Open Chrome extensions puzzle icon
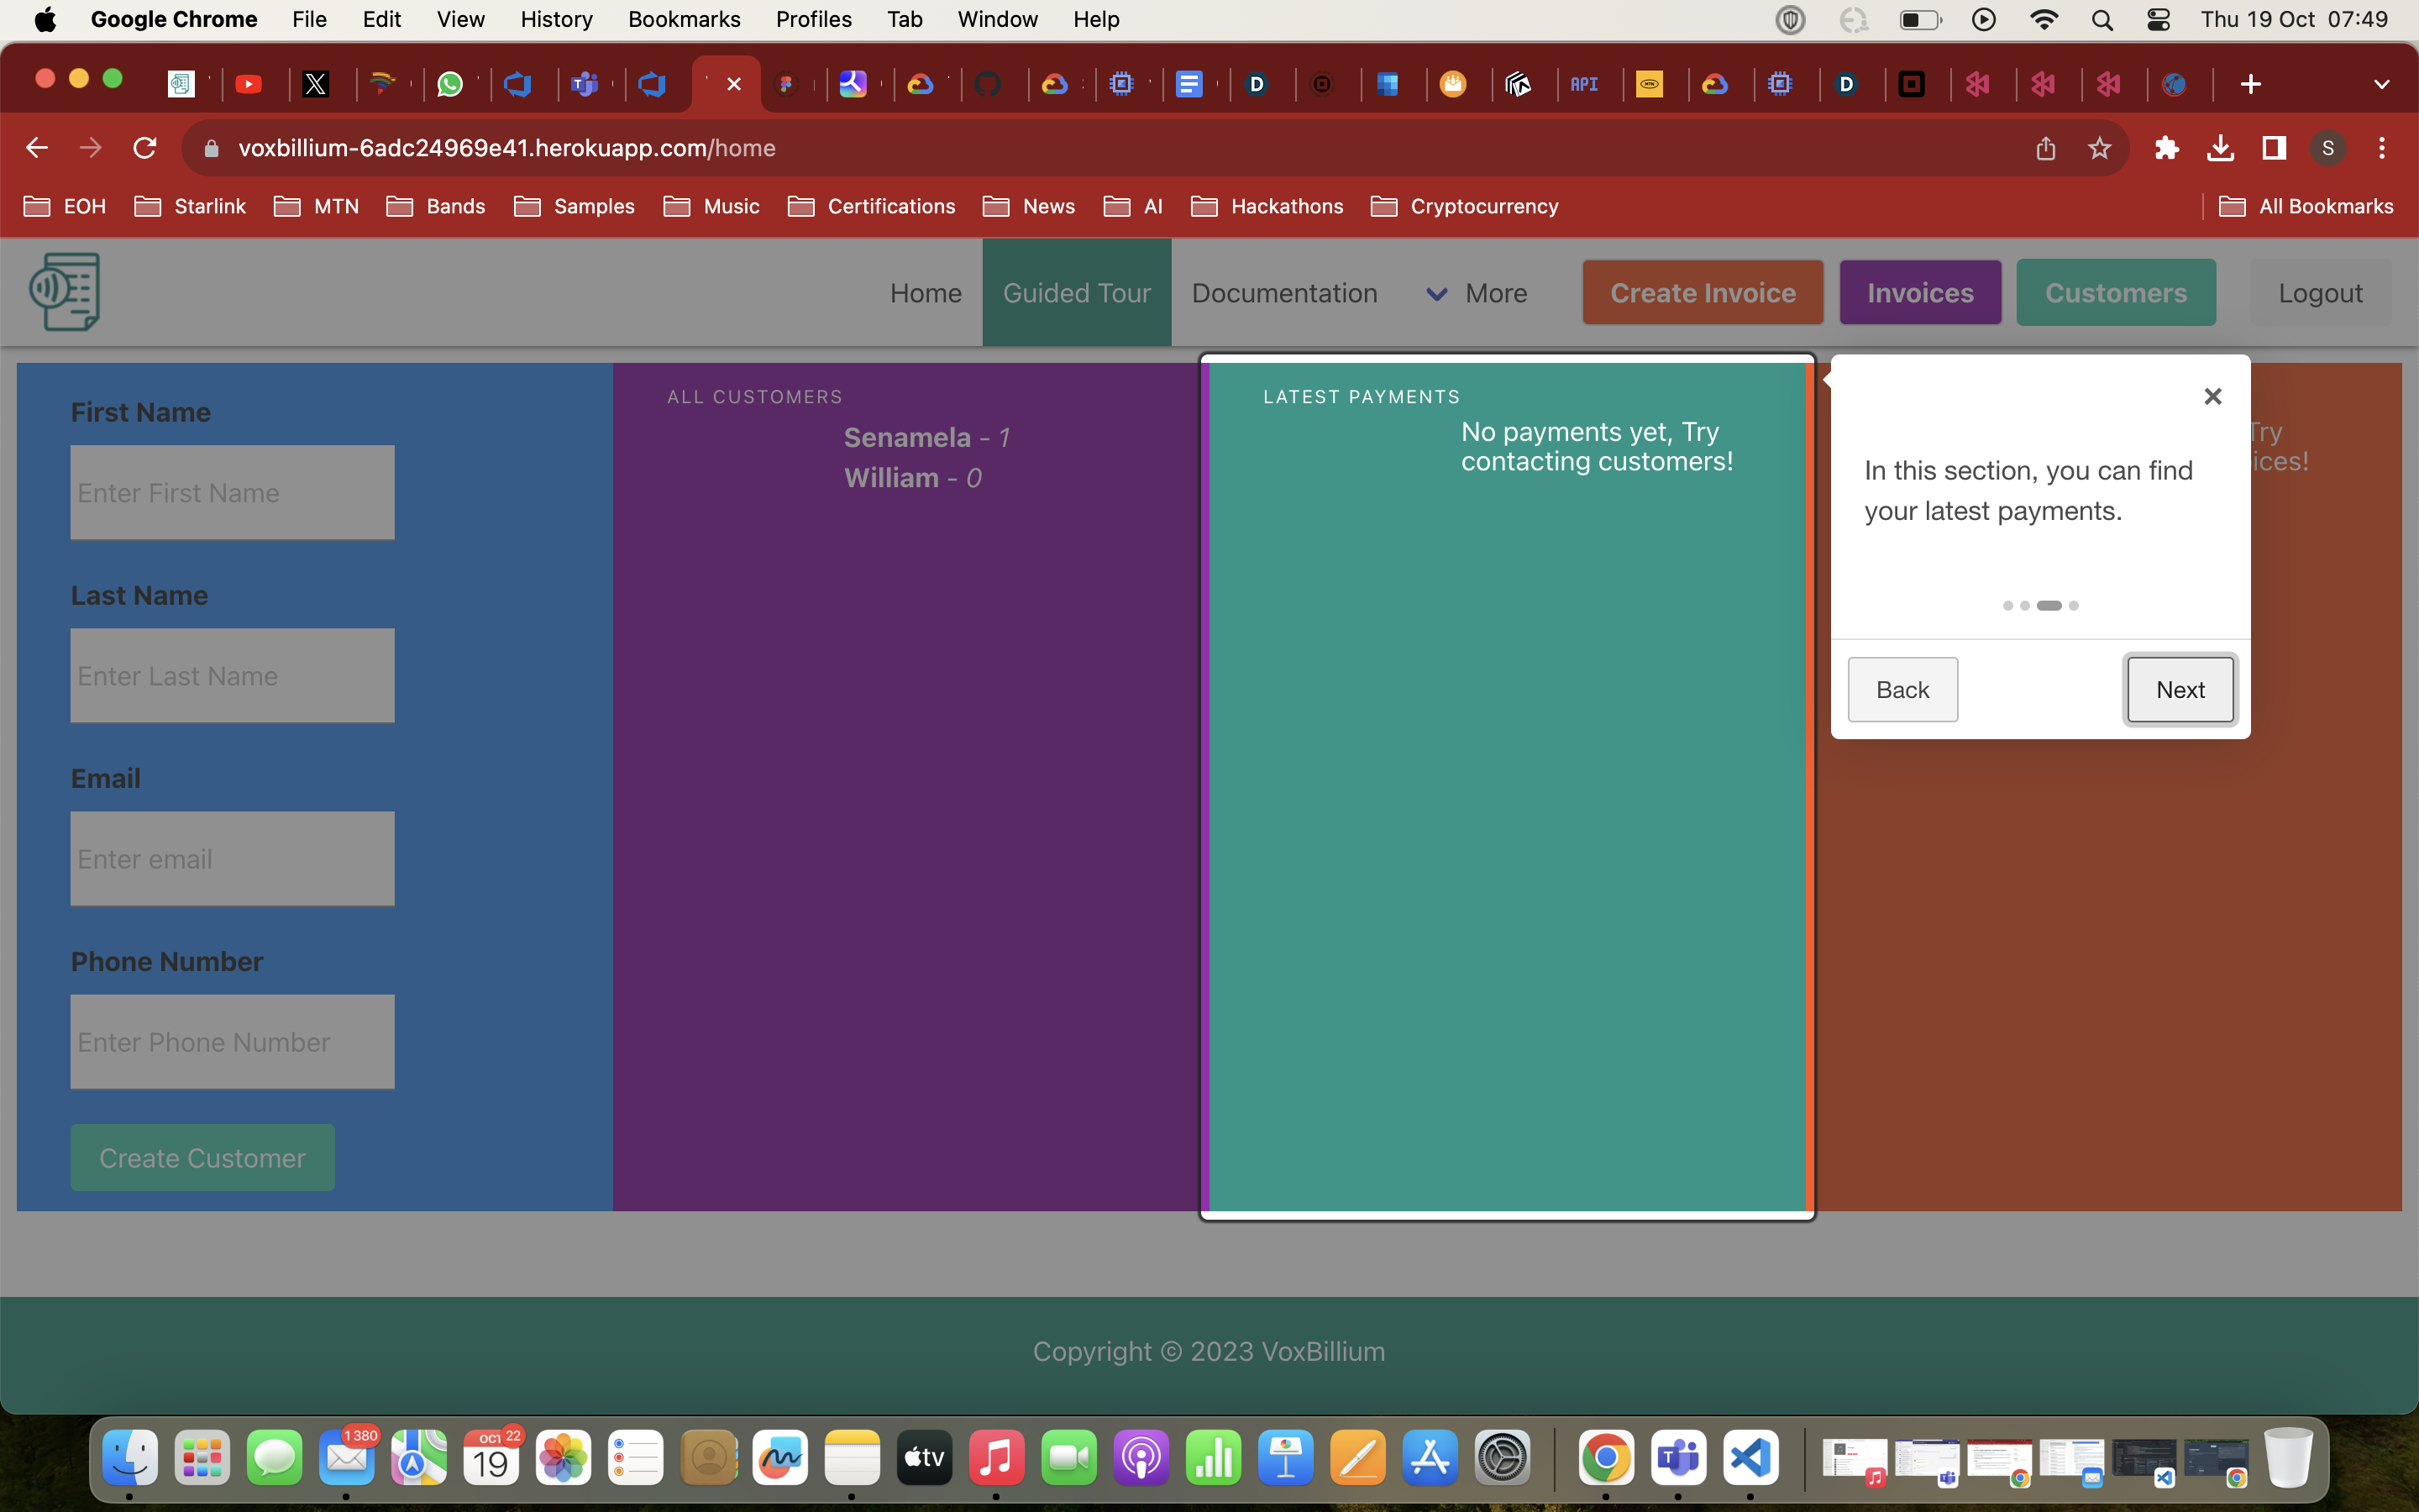This screenshot has width=2419, height=1512. pos(2166,148)
